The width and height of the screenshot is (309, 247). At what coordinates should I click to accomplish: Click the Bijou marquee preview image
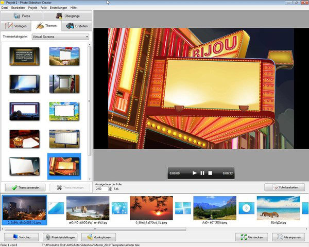pyautogui.click(x=201, y=88)
